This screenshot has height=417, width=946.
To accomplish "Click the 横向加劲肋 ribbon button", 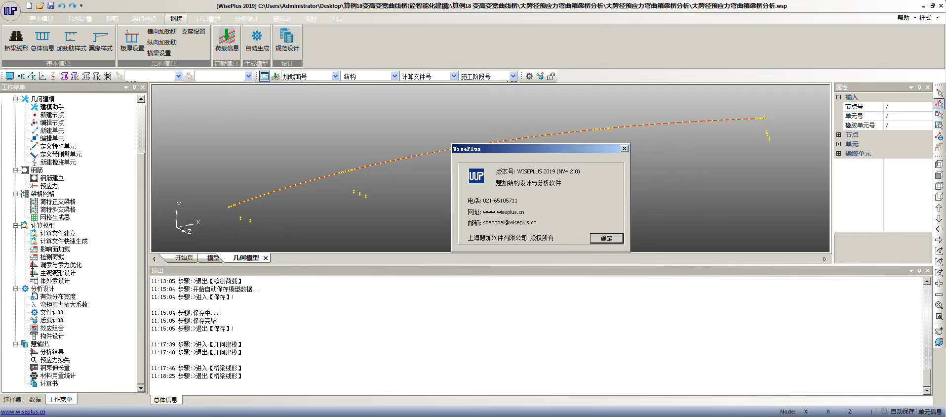I will 161,31.
